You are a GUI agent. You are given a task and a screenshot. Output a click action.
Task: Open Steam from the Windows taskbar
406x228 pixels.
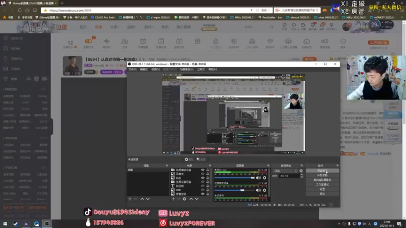16,224
